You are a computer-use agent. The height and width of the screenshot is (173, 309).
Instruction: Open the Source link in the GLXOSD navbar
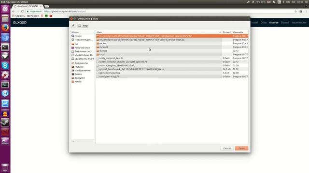285,23
